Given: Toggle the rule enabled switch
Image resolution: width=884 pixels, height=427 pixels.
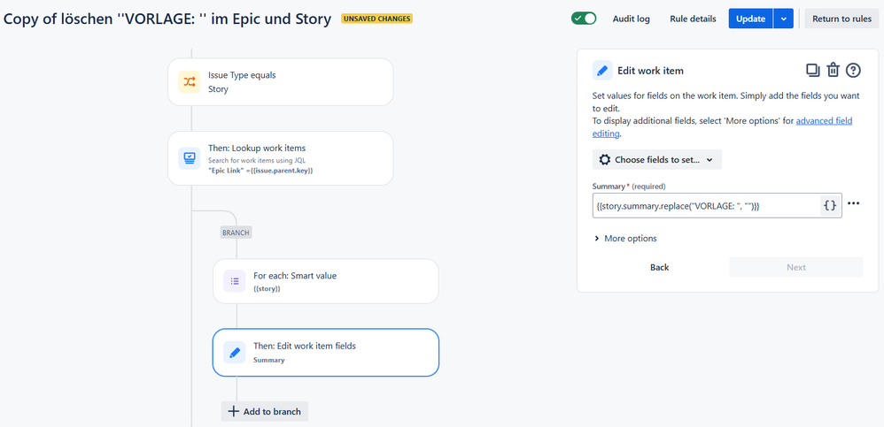Looking at the screenshot, I should click(584, 19).
